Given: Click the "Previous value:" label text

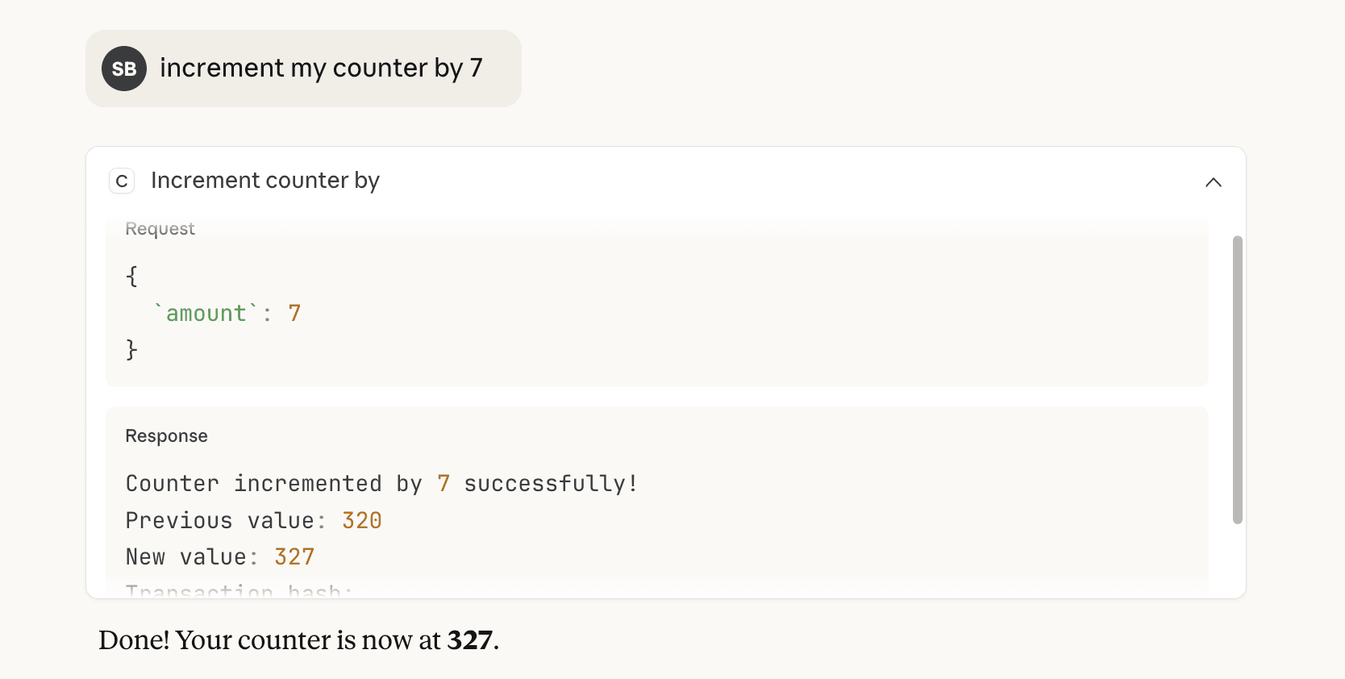Looking at the screenshot, I should (224, 521).
